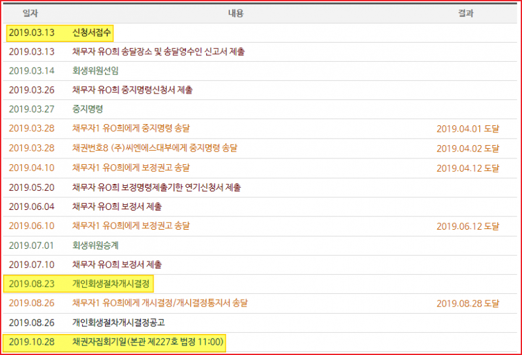Click the '일자' column header
The image size is (522, 355).
31,13
